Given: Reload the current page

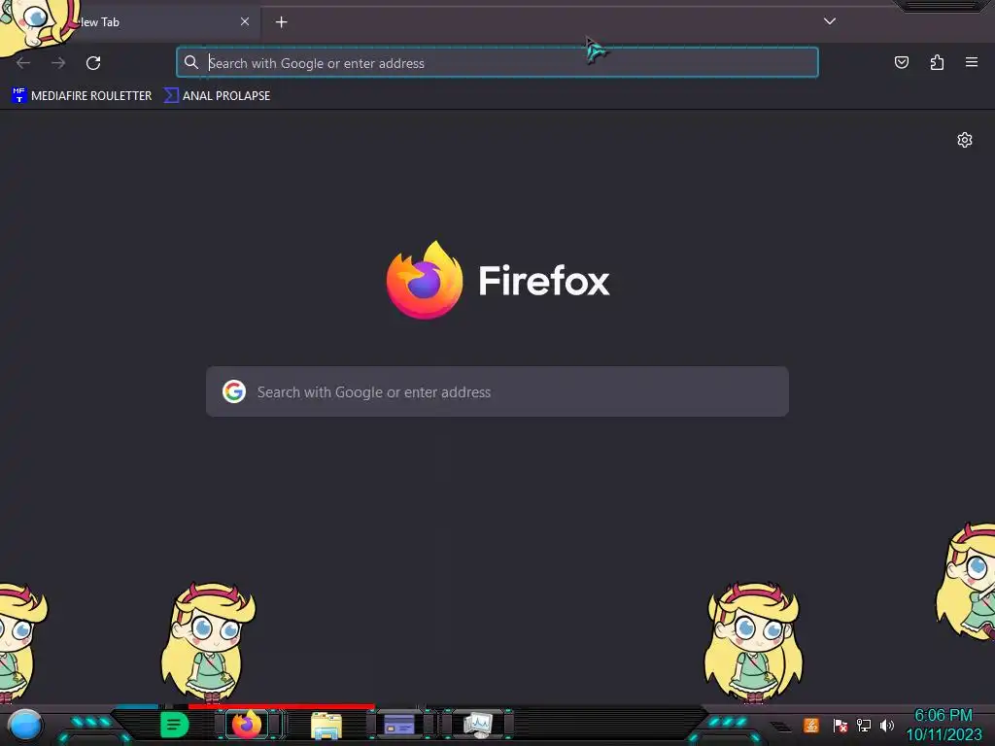Looking at the screenshot, I should (x=93, y=63).
